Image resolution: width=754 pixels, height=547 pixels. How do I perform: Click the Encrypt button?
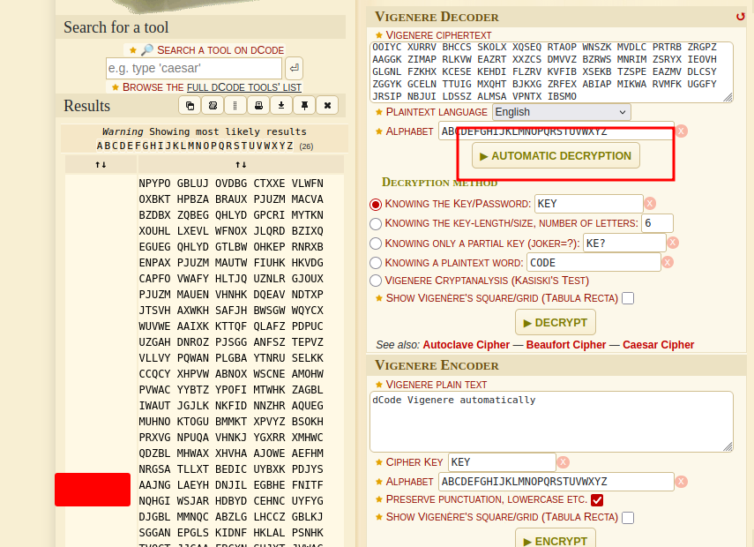(x=556, y=540)
